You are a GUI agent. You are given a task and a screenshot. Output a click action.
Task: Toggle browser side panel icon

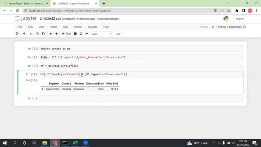point(243,11)
